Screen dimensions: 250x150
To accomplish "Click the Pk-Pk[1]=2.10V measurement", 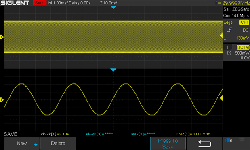I will 55,134.
